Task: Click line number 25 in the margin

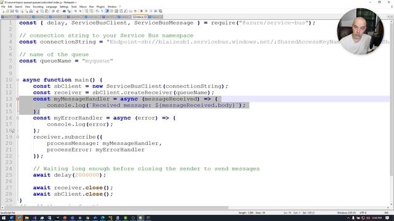Action: coord(9,175)
